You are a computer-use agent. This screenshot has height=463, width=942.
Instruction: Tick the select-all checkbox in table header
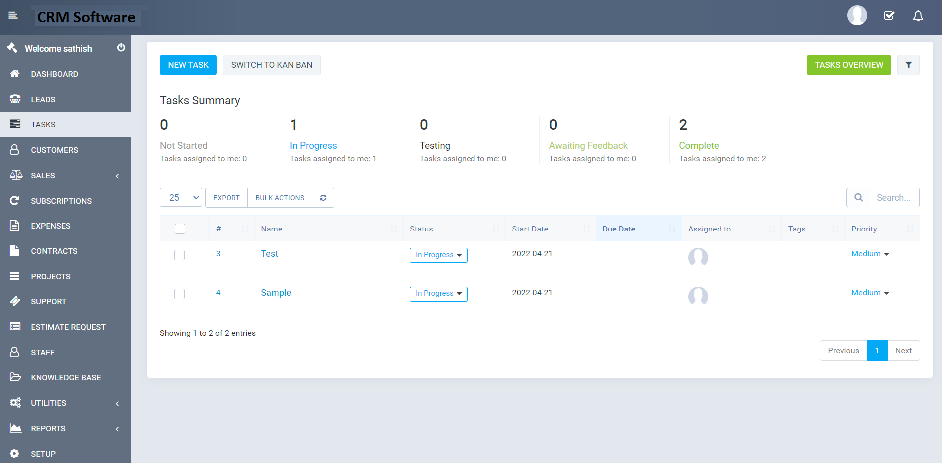[x=180, y=229]
